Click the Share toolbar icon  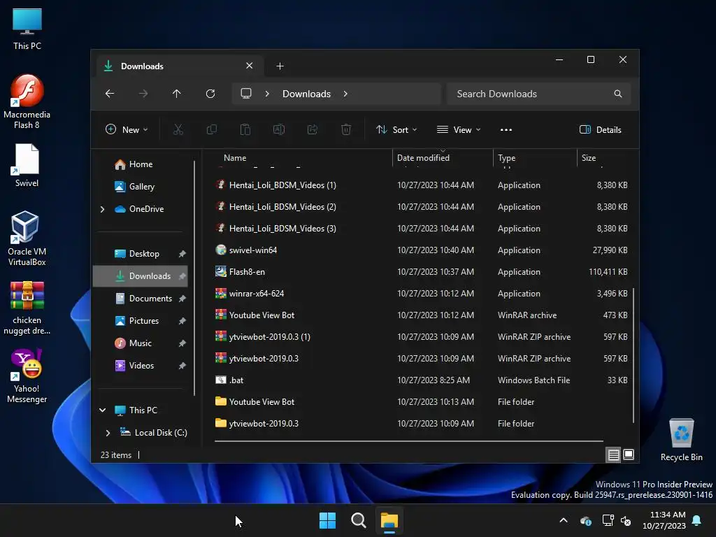(313, 129)
